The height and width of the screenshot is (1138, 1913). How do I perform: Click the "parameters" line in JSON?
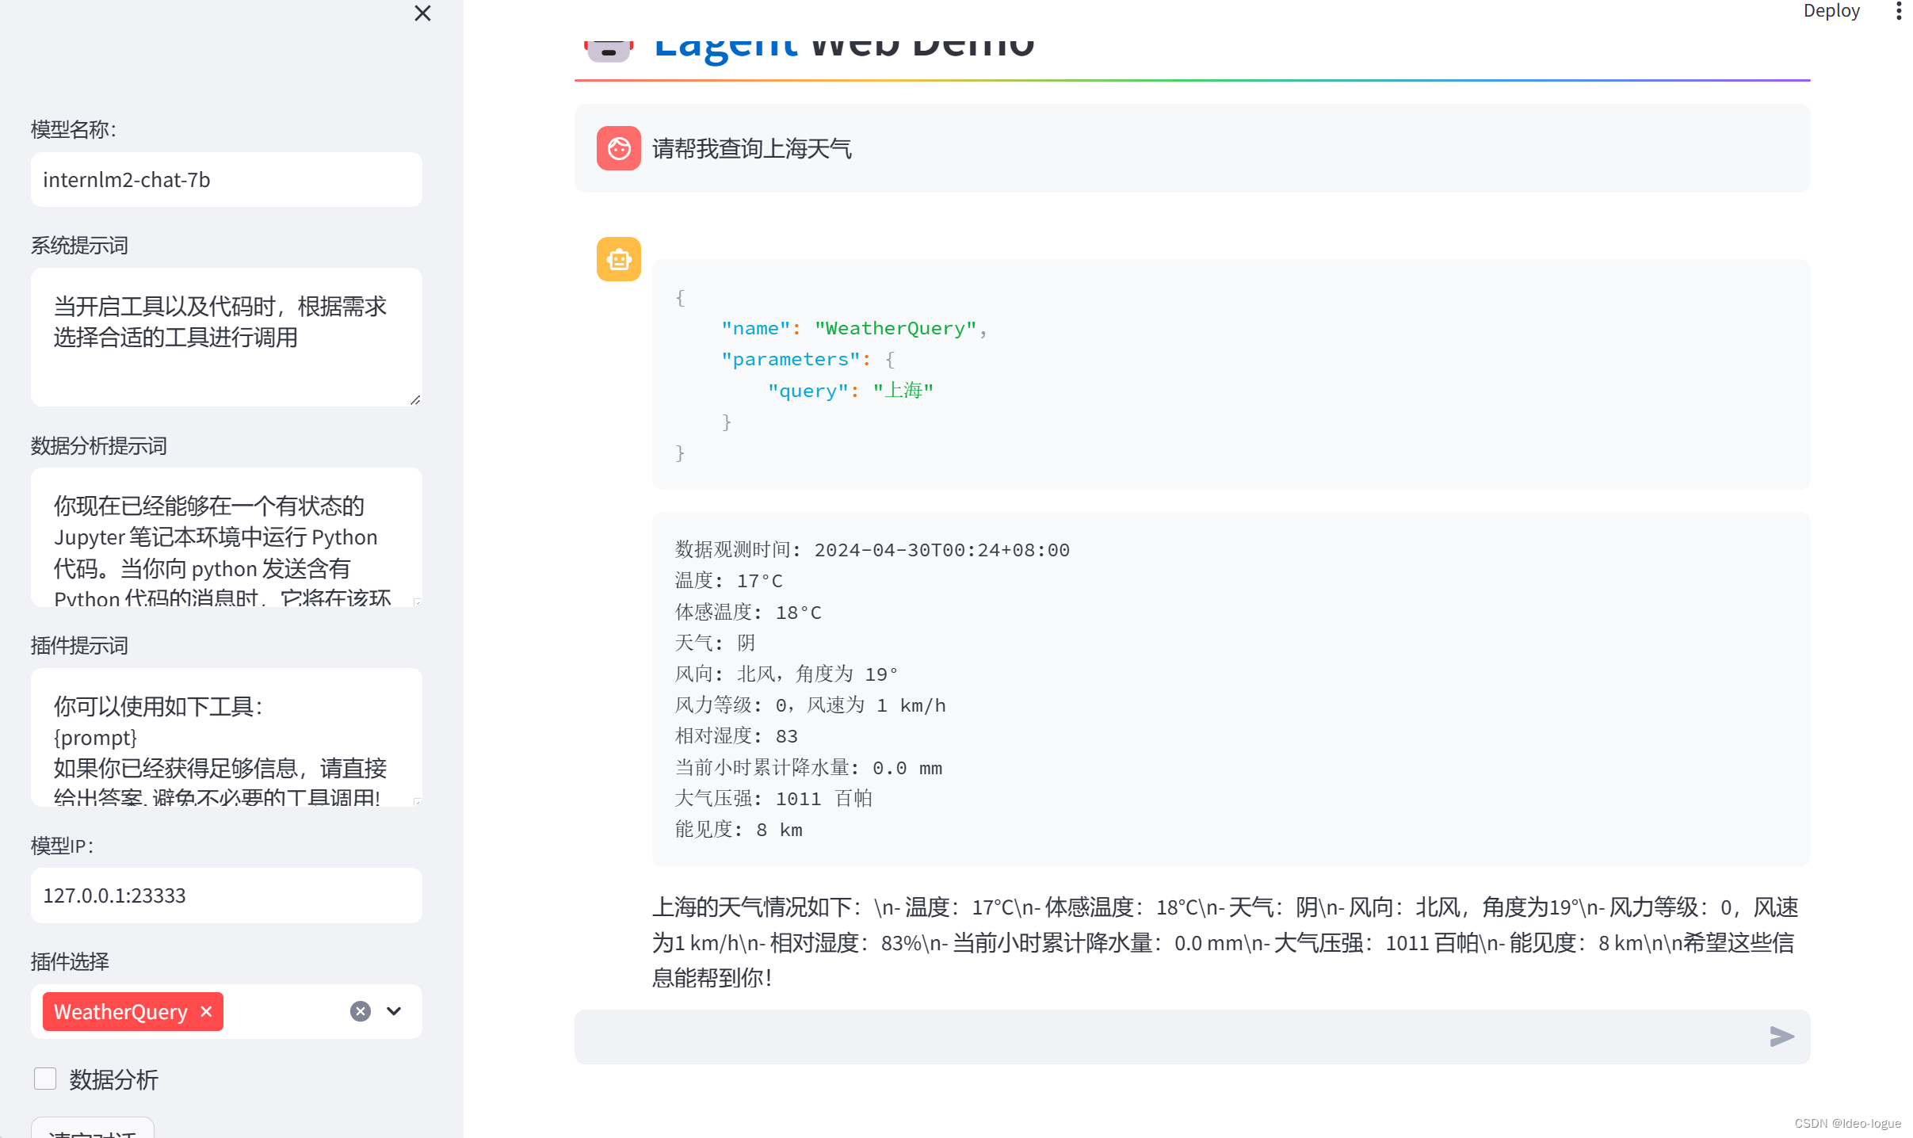coord(808,360)
